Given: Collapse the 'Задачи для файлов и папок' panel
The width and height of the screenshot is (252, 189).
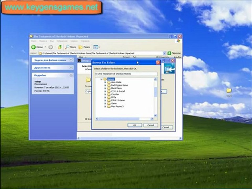Looking at the screenshot, I should pyautogui.click(x=71, y=60).
